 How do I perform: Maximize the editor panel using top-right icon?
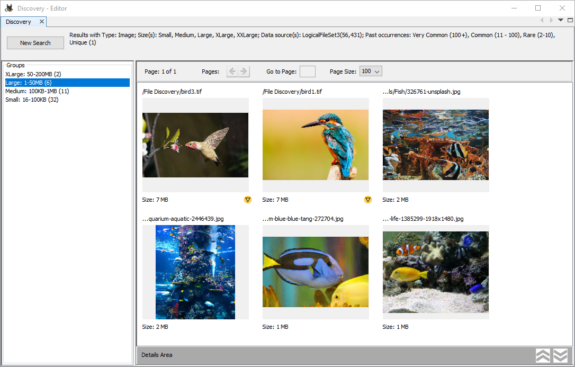click(570, 21)
